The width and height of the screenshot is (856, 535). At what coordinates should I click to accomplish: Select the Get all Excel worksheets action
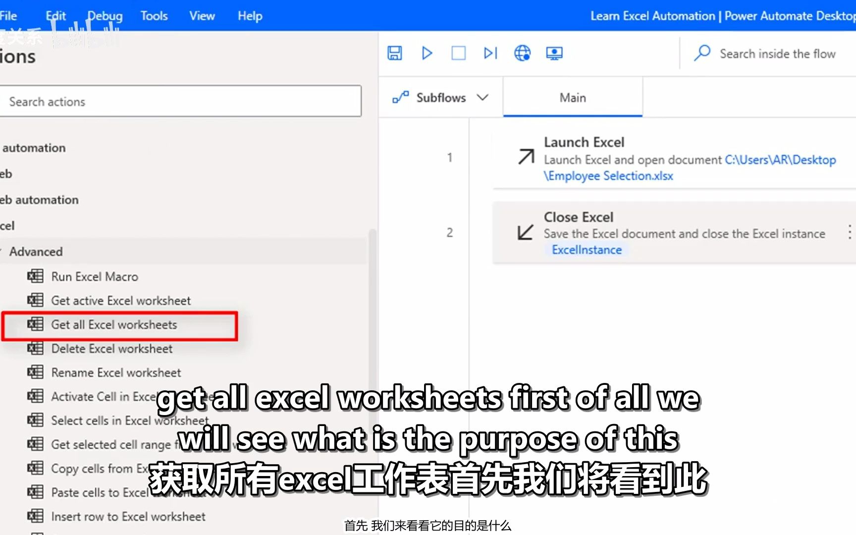pos(114,325)
